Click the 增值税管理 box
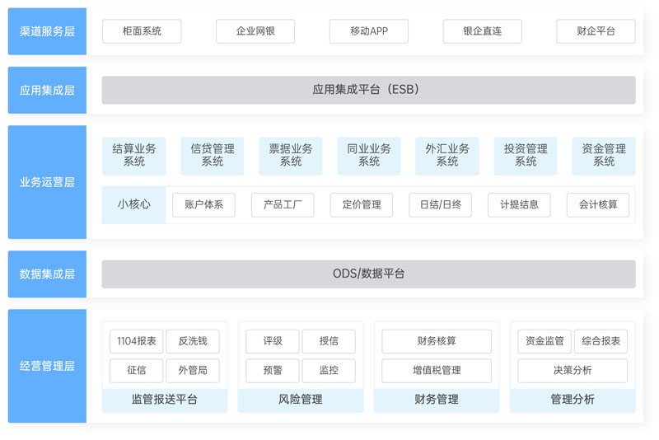Viewport: 659px width, 440px height. [437, 371]
